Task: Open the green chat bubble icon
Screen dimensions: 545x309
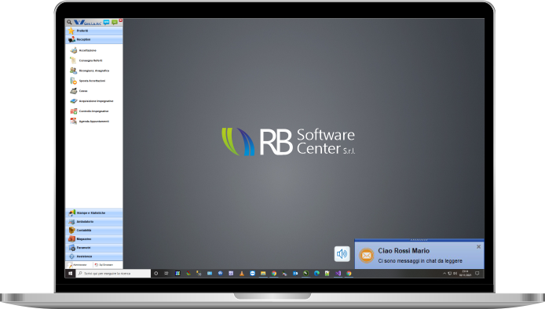Action: click(x=115, y=22)
